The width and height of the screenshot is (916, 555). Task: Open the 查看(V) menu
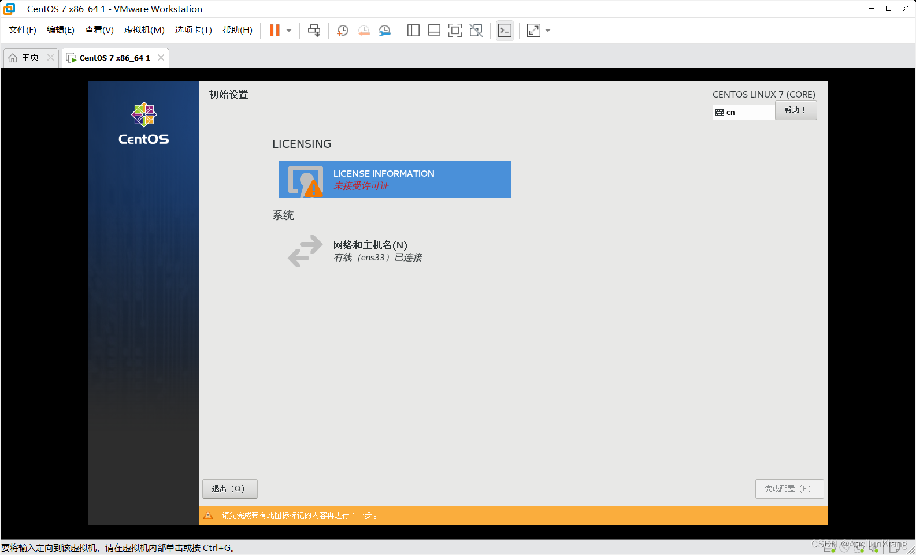pos(99,30)
